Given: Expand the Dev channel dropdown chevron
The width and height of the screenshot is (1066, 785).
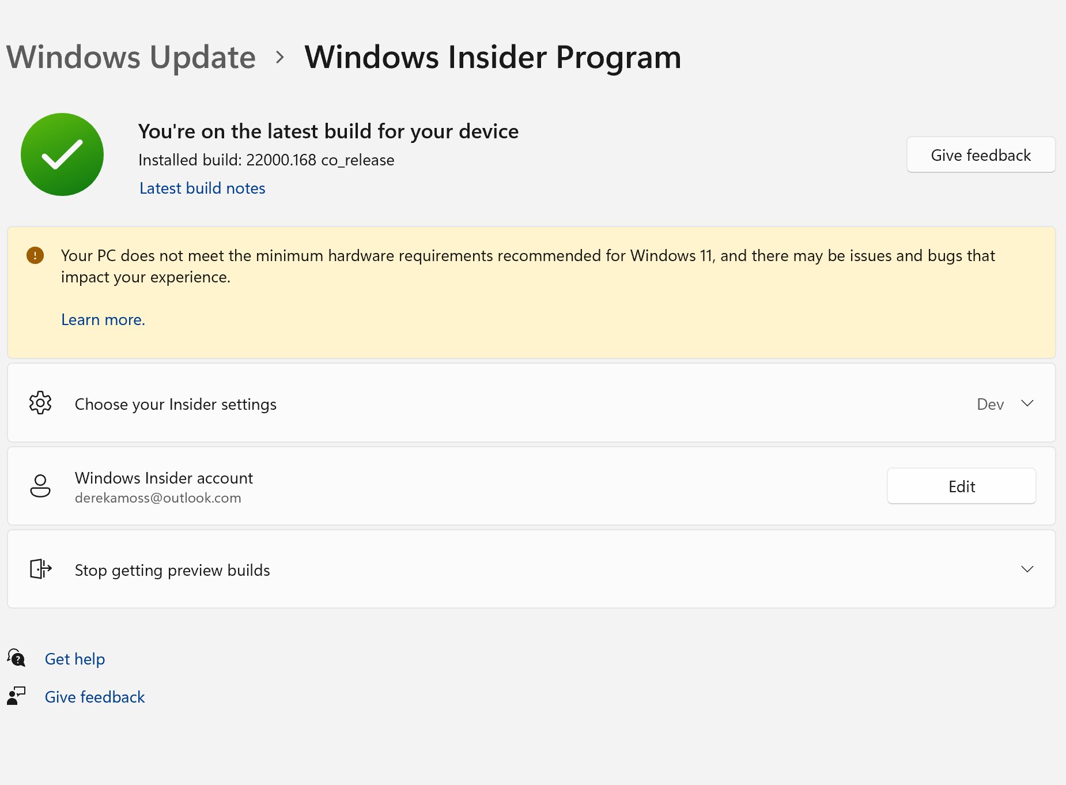Looking at the screenshot, I should click(x=1027, y=403).
